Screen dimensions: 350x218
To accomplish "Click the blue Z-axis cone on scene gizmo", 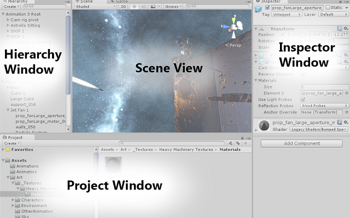I will coord(226,27).
